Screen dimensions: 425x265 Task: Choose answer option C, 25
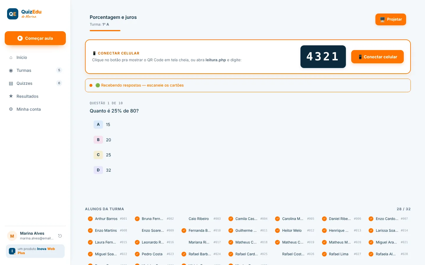[102, 155]
